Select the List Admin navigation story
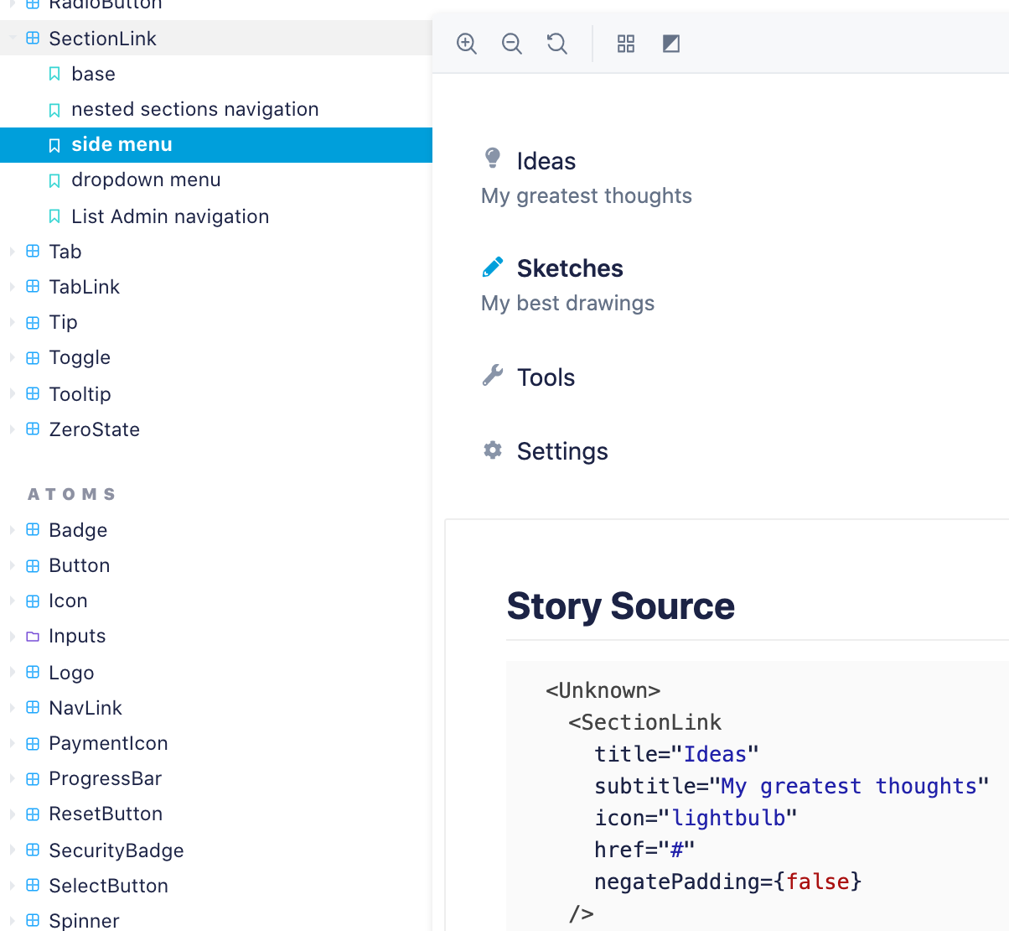1009x931 pixels. pyautogui.click(x=170, y=217)
